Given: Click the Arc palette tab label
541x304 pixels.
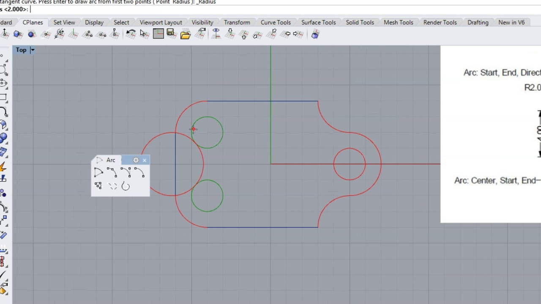Looking at the screenshot, I should pyautogui.click(x=111, y=160).
